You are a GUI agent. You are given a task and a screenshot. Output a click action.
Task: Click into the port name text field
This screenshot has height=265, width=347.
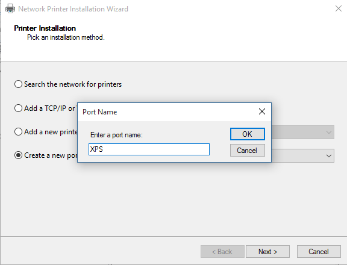click(149, 149)
